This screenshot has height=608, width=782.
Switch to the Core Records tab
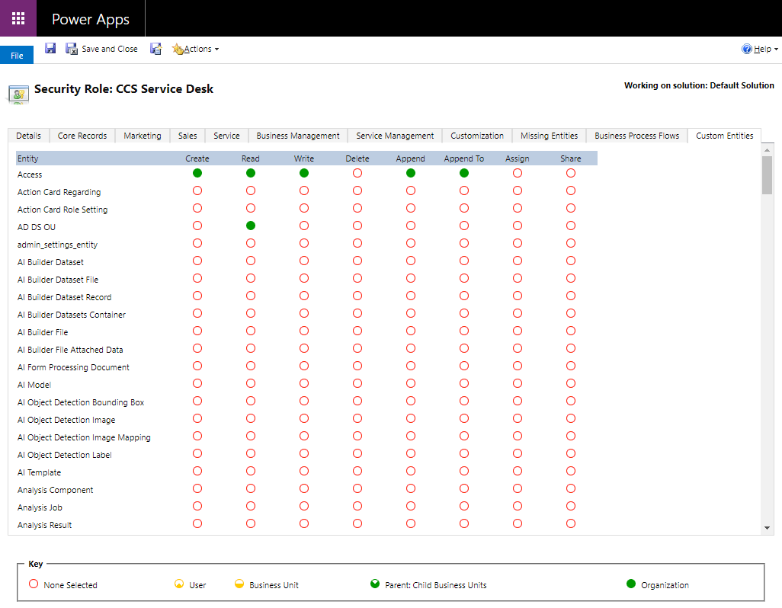82,136
